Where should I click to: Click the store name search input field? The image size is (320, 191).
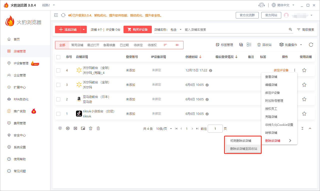coord(235,29)
